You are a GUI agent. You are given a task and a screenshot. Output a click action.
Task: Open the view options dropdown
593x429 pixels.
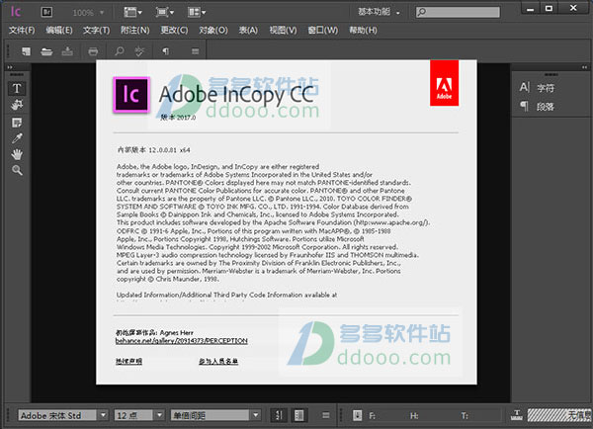132,13
